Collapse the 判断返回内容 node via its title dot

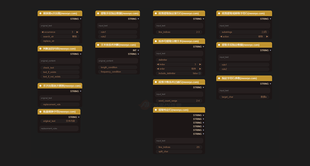coord(40,49)
